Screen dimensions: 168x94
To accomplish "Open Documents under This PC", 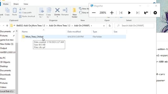I will (x=6, y=70).
